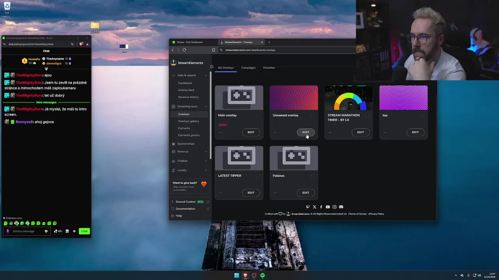Viewport: 499px width, 280px height.
Task: Switch to the All Overlays tab
Action: [226, 68]
